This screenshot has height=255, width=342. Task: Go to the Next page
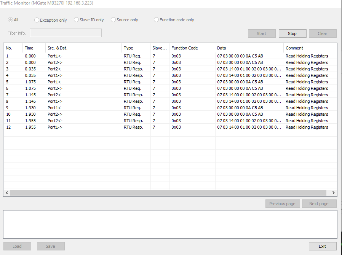[x=319, y=204]
